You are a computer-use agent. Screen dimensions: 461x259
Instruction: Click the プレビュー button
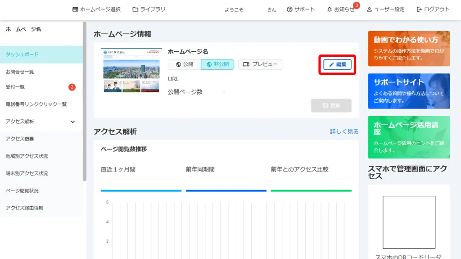click(260, 64)
